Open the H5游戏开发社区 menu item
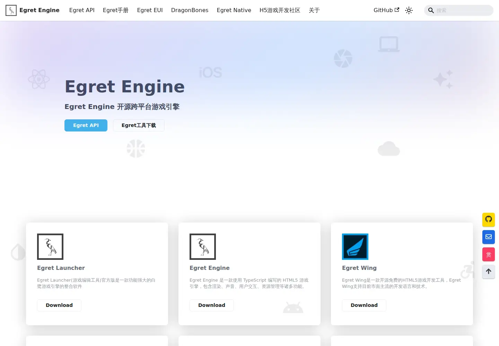 point(280,10)
